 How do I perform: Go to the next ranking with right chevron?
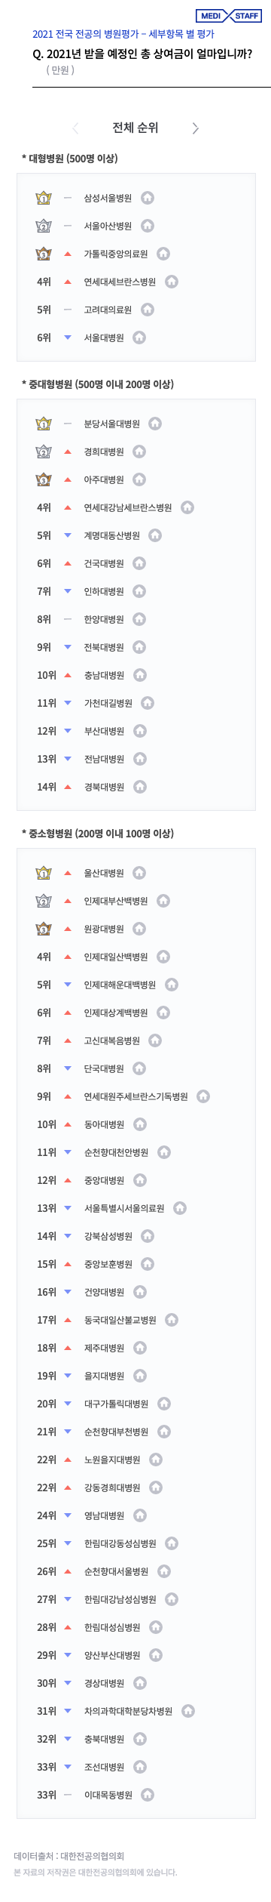[x=196, y=128]
